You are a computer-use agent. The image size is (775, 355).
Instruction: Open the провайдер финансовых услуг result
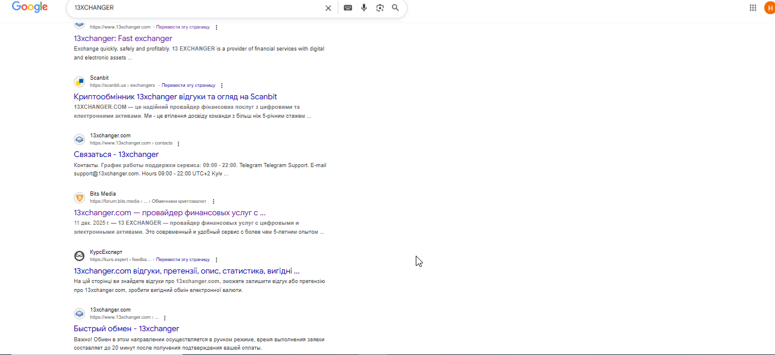170,212
